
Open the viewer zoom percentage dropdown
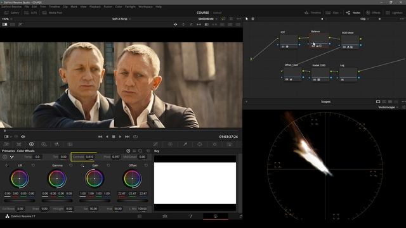click(7, 19)
